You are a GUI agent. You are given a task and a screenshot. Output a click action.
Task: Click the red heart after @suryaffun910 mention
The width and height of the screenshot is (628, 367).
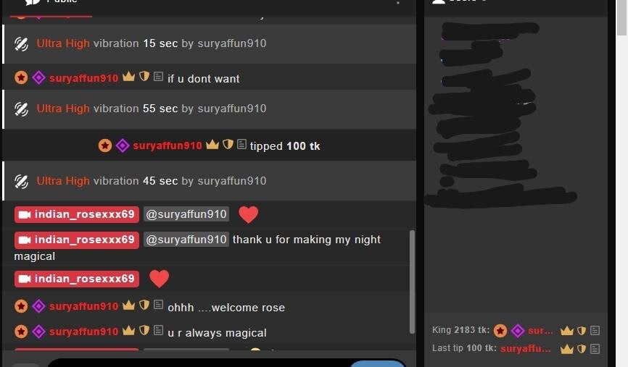point(248,215)
